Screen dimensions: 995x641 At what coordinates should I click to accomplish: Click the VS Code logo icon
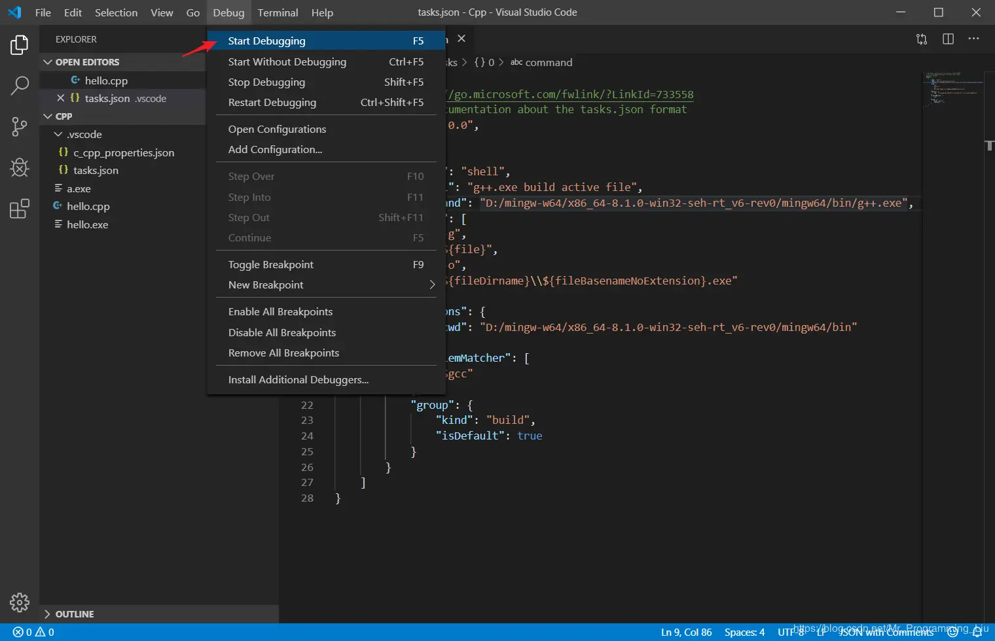pyautogui.click(x=14, y=12)
